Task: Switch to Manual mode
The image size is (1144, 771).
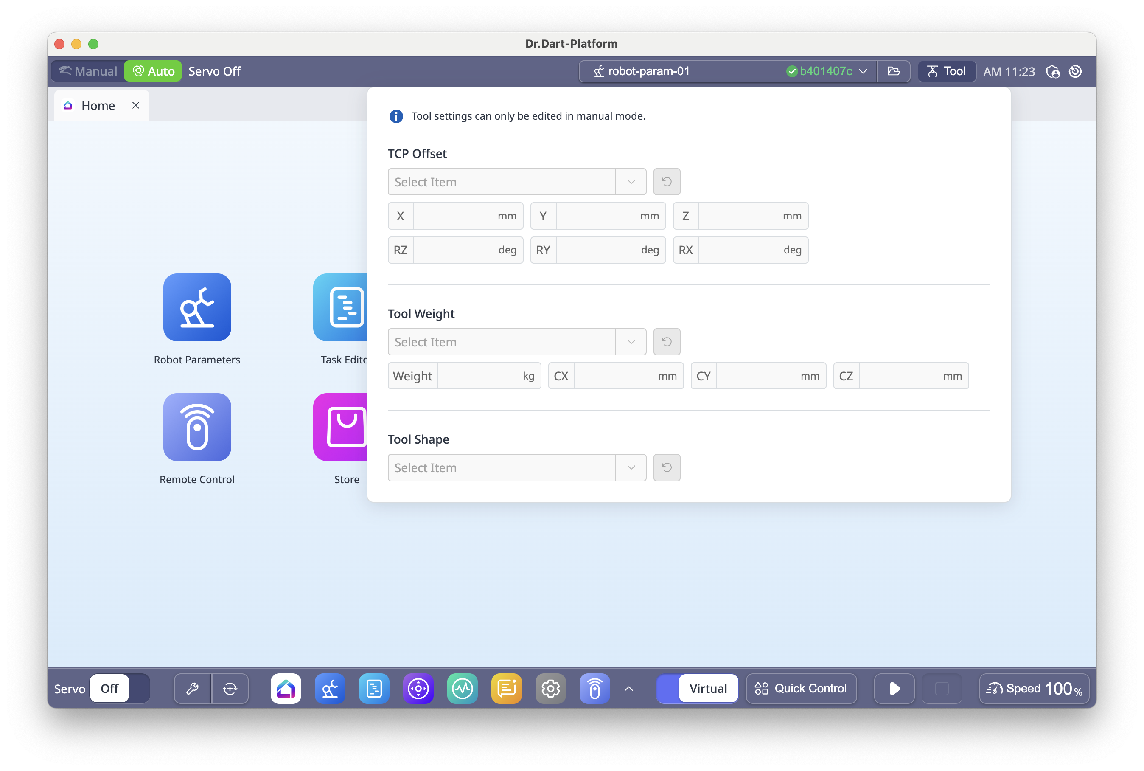Action: click(88, 71)
